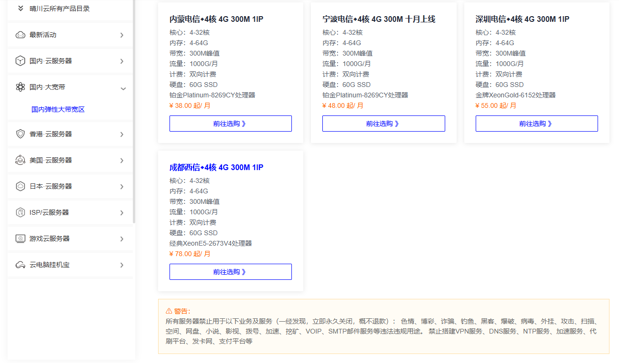Viewport: 619px width, 363px height.
Task: Click the icon beside 云电脑挂机宝
Action: click(x=20, y=265)
